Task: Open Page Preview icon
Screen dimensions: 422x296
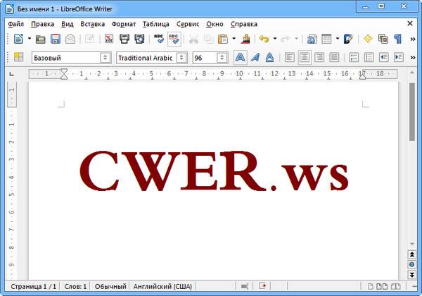Action: click(x=139, y=39)
